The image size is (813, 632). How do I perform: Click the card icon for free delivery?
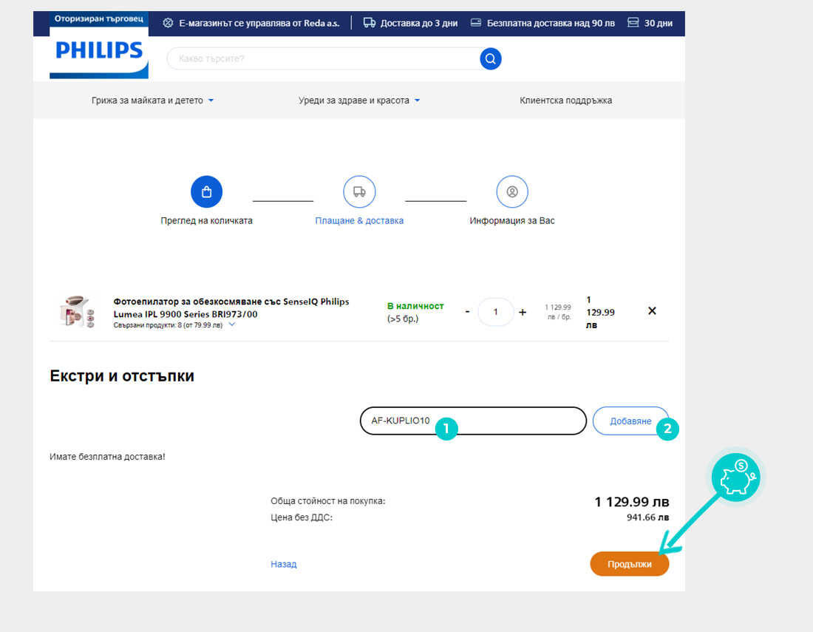476,23
